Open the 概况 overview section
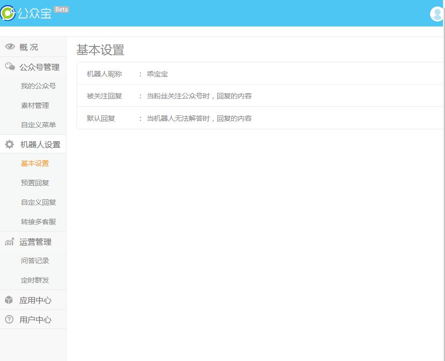Image resolution: width=445 pixels, height=361 pixels. click(28, 46)
